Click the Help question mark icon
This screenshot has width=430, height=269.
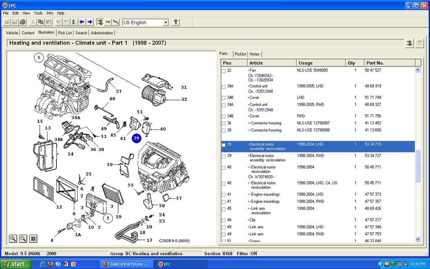pos(176,22)
